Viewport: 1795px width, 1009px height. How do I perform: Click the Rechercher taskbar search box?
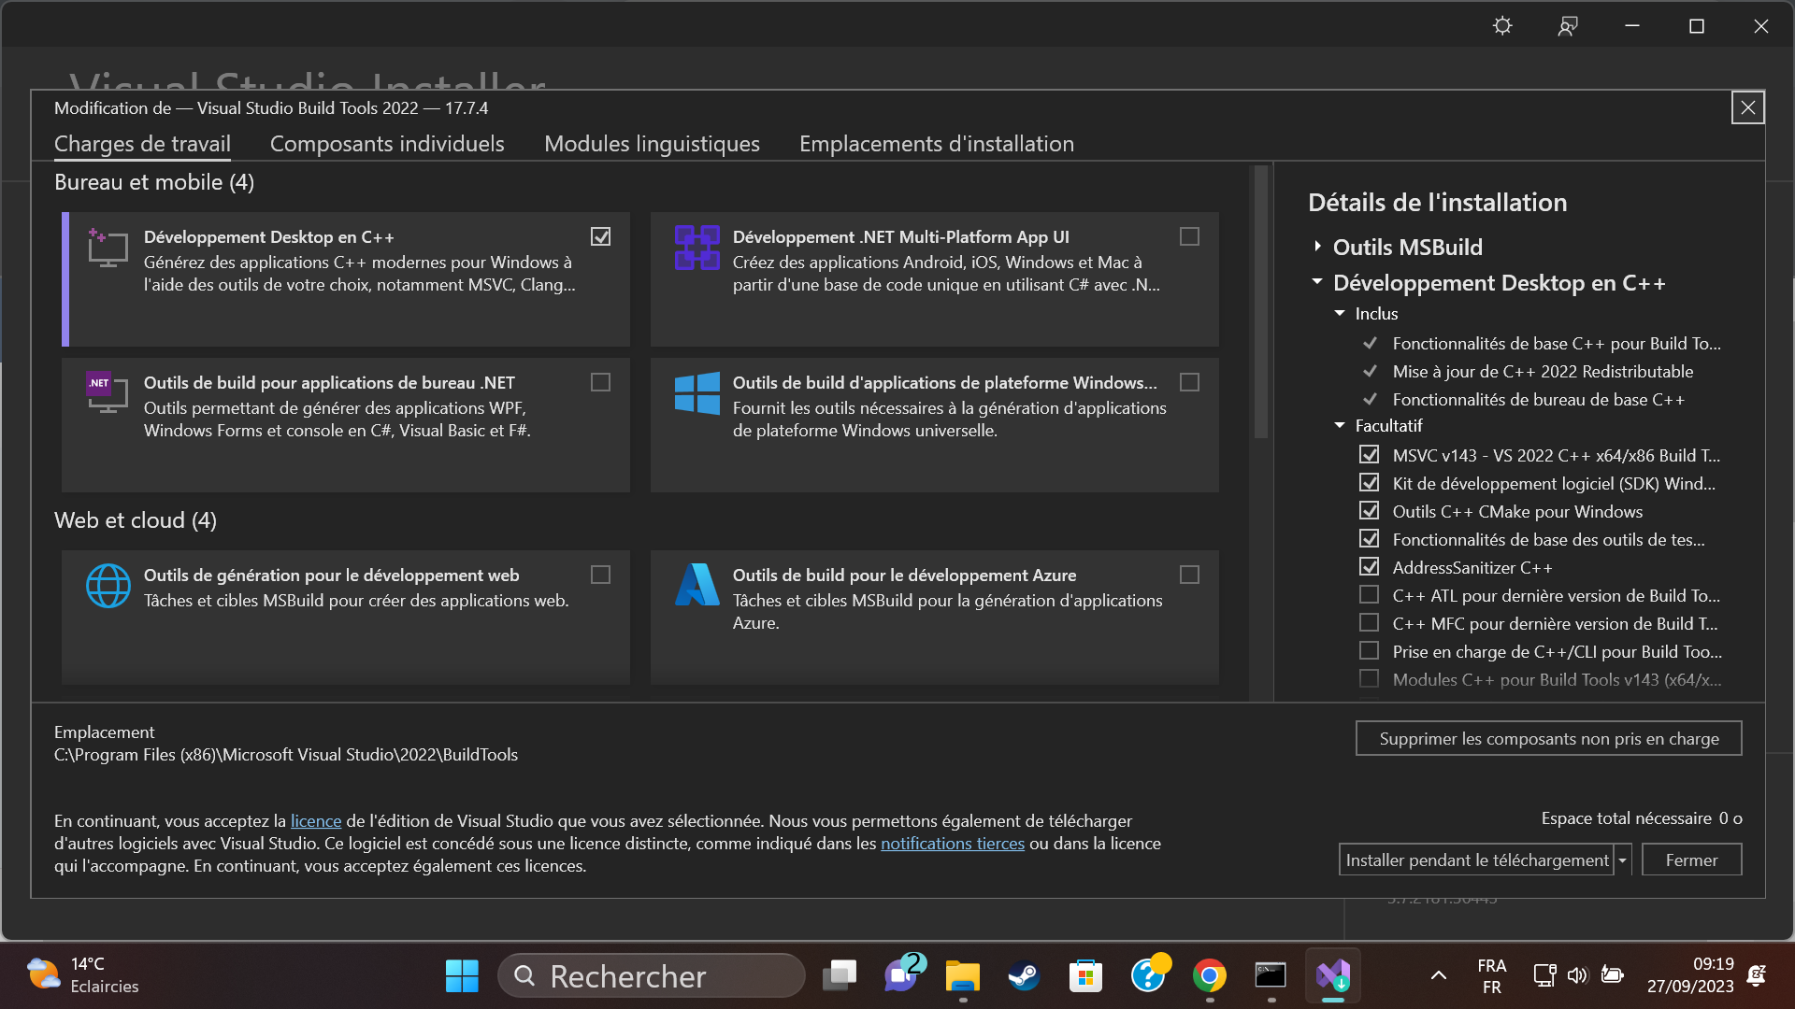pyautogui.click(x=652, y=975)
